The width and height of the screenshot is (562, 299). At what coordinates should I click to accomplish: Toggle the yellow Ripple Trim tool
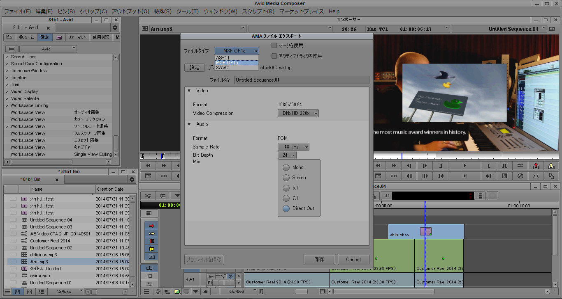pyautogui.click(x=151, y=249)
